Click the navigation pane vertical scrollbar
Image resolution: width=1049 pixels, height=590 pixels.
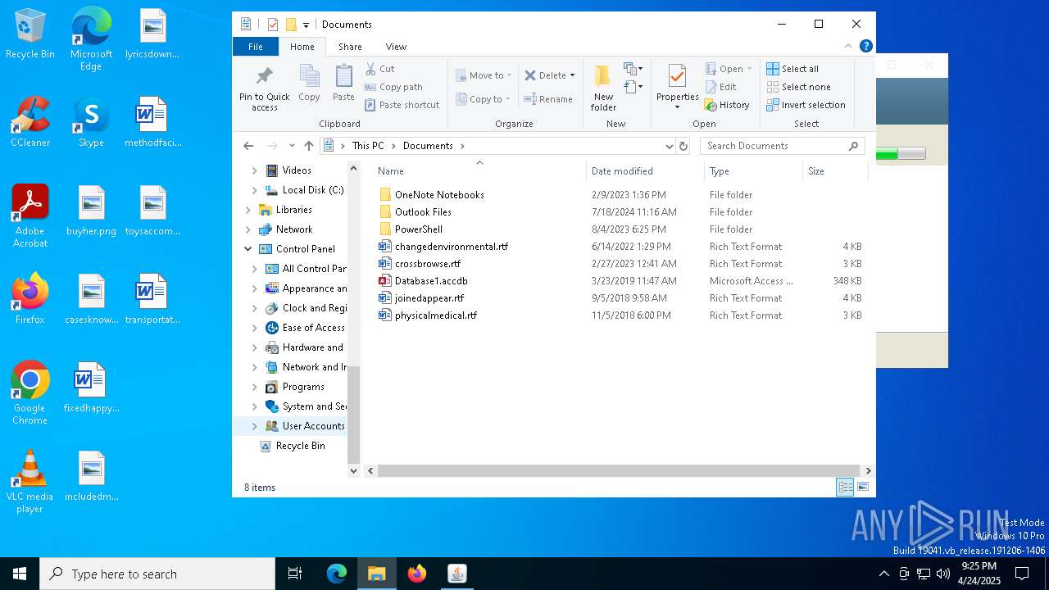click(x=354, y=414)
